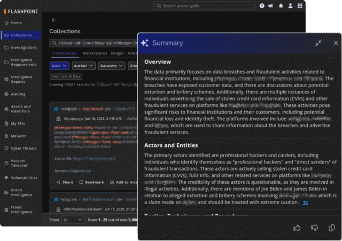Click the Assets and Identifiers icon

point(6,109)
